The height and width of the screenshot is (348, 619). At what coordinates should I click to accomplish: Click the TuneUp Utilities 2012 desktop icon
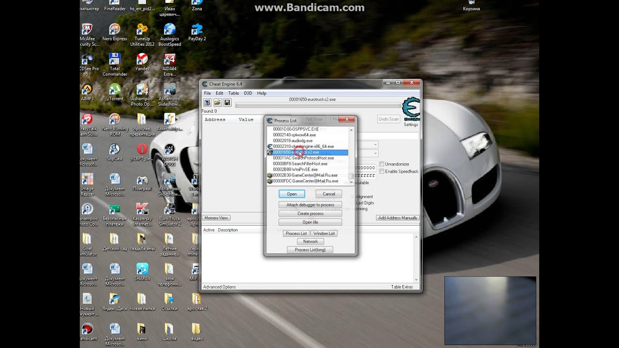click(142, 35)
